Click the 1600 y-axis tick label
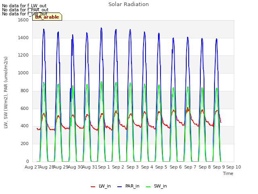Viewport: 258px width, 194px height. click(23, 20)
